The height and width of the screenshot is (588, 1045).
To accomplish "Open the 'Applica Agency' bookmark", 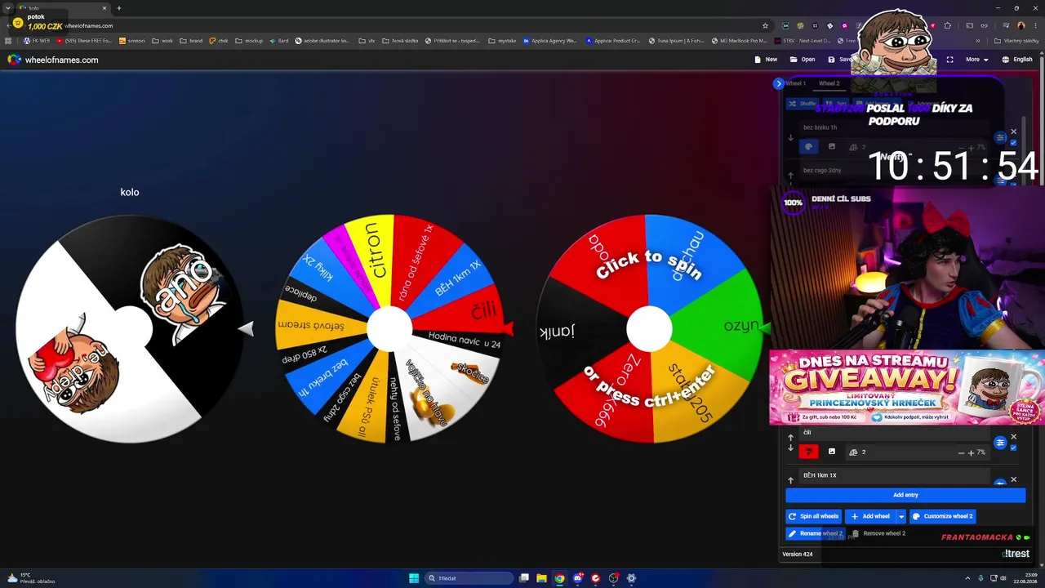I will coord(549,40).
